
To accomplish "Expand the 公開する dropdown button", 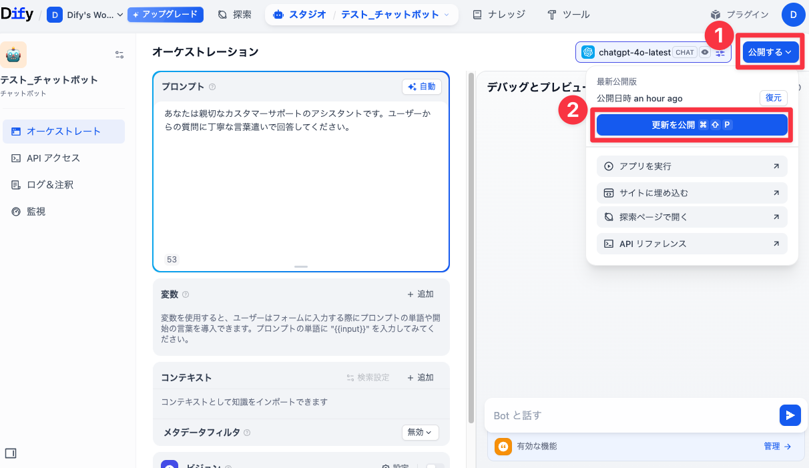I will [x=770, y=52].
